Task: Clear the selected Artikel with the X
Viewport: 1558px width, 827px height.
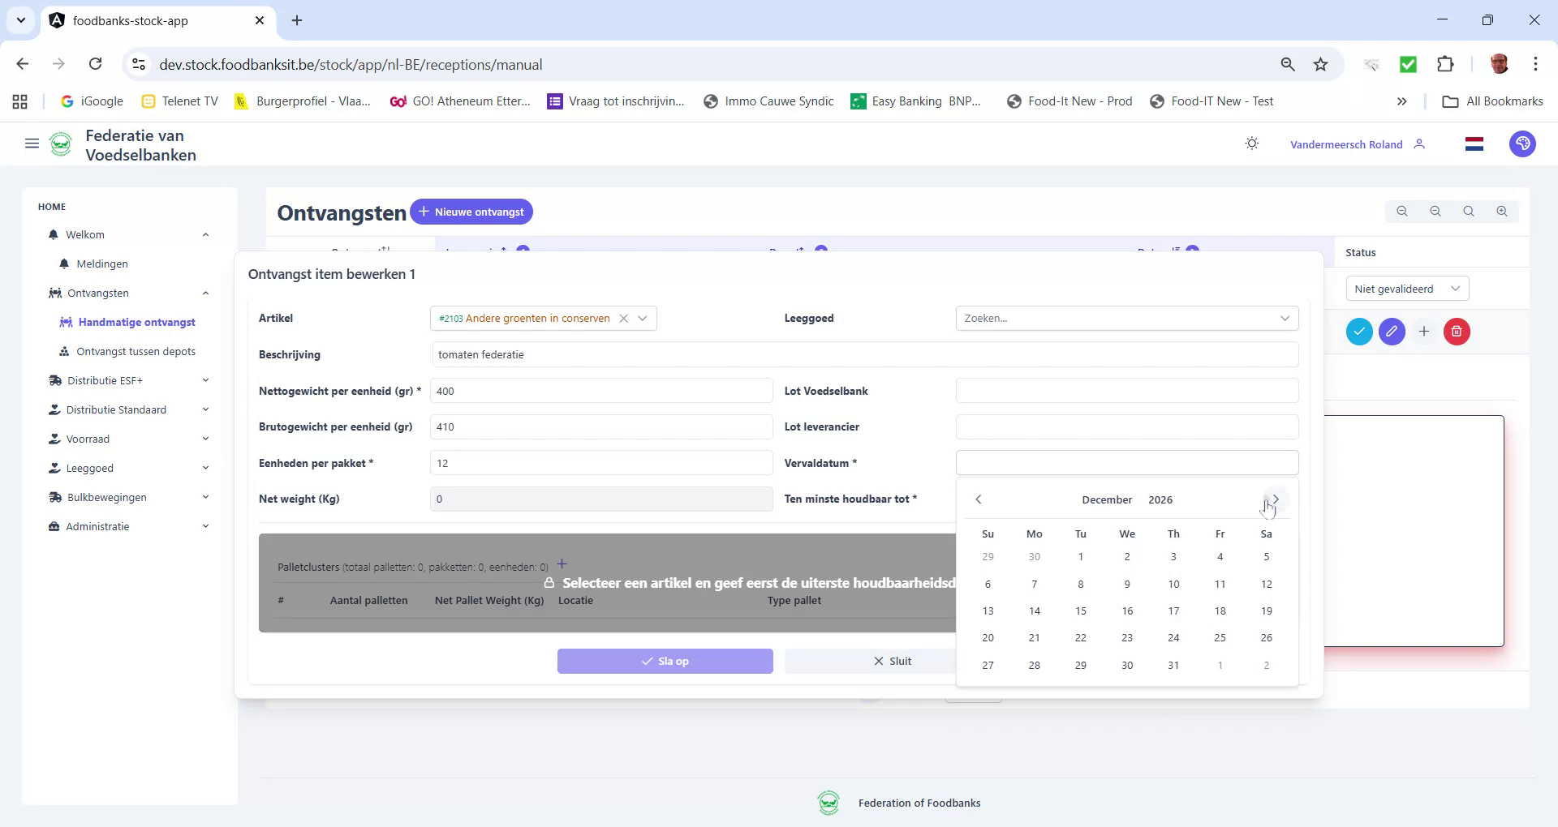Action: coord(623,318)
